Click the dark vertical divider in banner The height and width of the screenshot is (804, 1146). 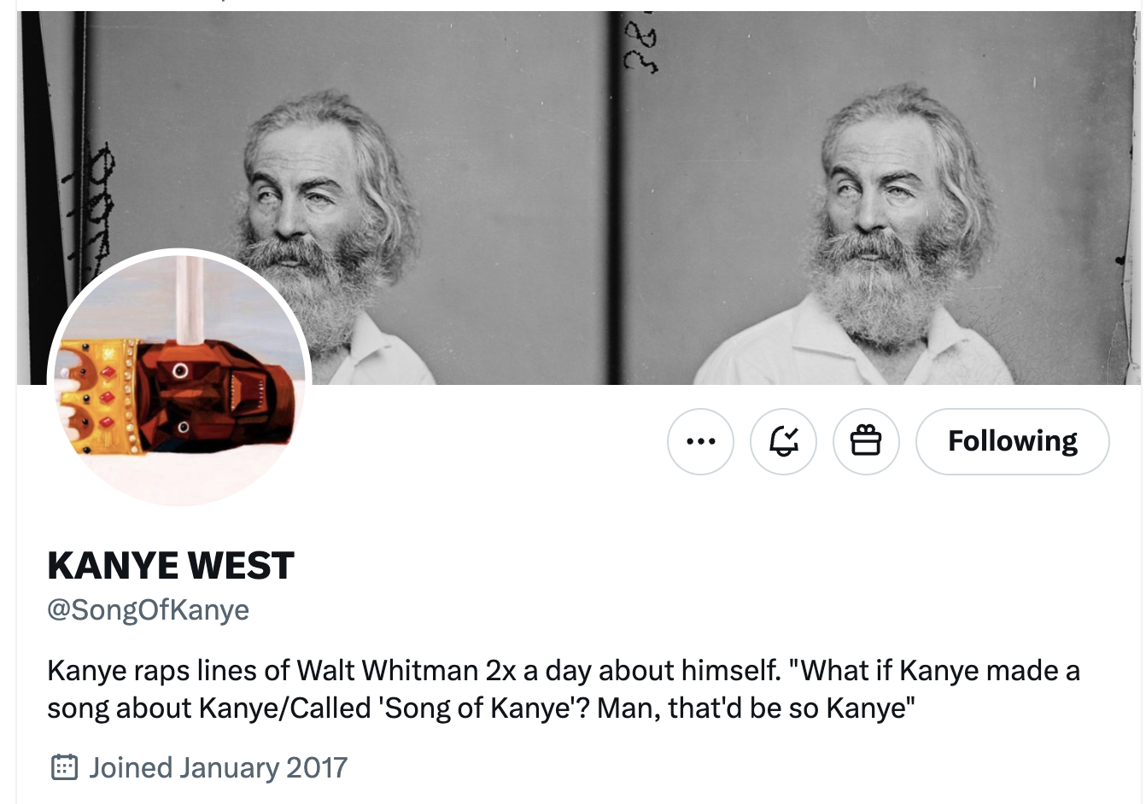(x=614, y=196)
